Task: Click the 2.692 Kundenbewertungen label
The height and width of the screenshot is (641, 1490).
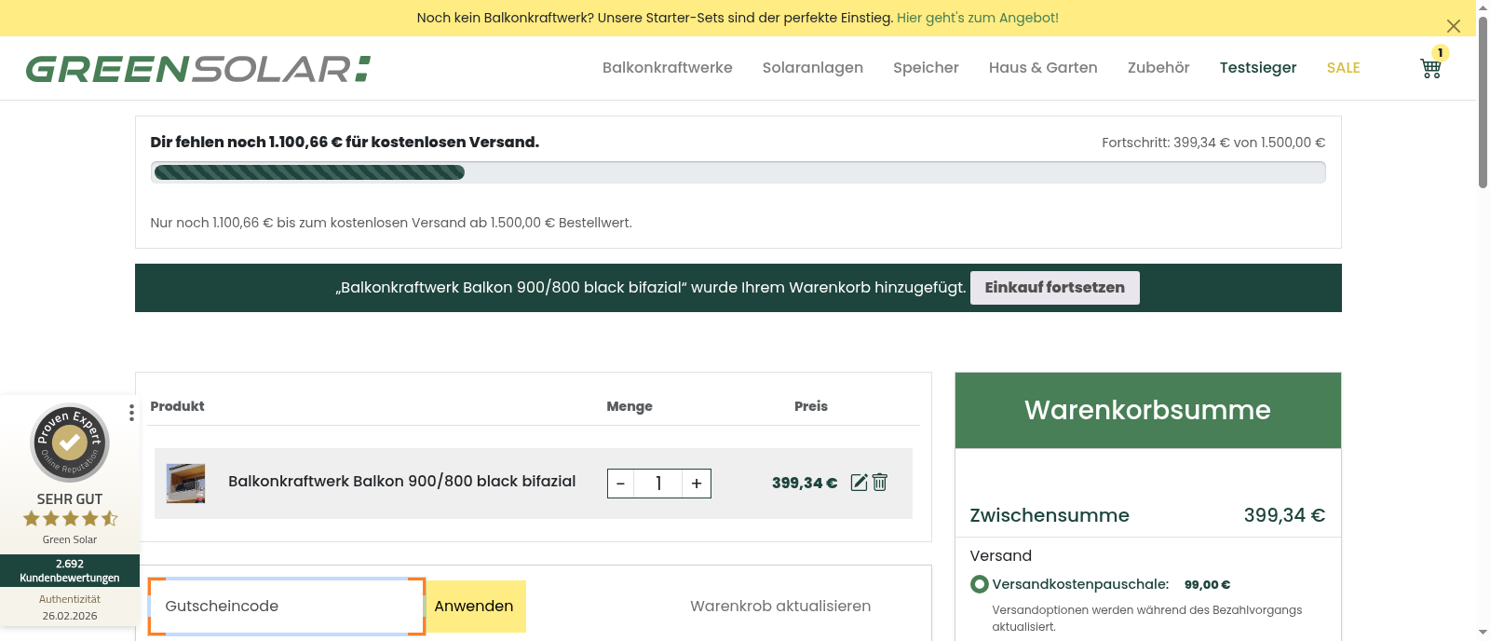Action: 70,571
